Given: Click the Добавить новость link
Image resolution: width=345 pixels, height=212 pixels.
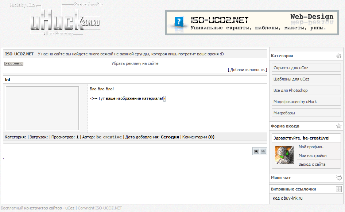Looking at the screenshot, I should coord(247,70).
